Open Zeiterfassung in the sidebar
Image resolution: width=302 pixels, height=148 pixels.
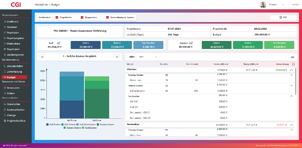point(15,72)
